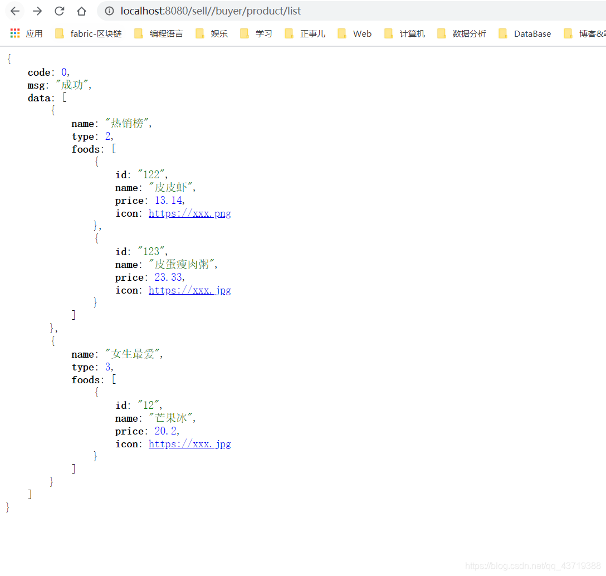Viewport: 606px width, 576px height.
Task: Click the food name "芒果冰"
Action: click(171, 418)
